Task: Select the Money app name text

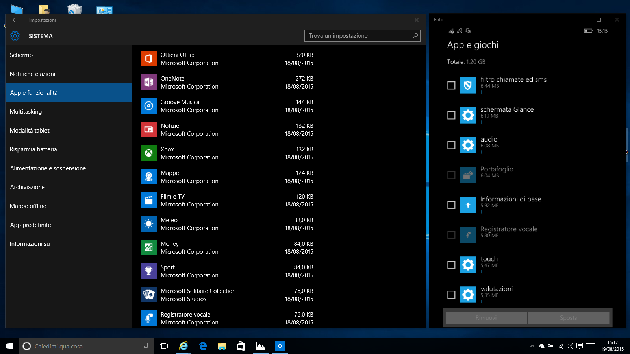Action: [x=170, y=244]
